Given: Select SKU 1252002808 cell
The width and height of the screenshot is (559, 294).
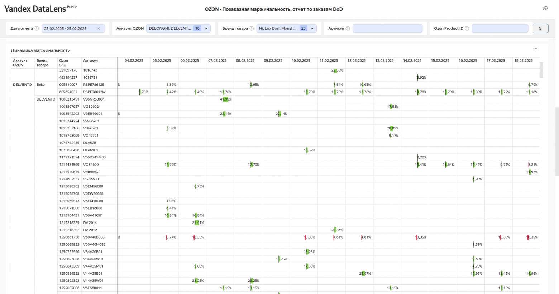Looking at the screenshot, I should click(x=70, y=288).
